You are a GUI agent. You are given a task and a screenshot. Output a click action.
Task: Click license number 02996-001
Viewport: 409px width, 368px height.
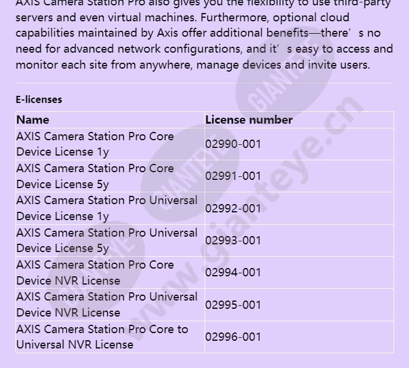(233, 337)
